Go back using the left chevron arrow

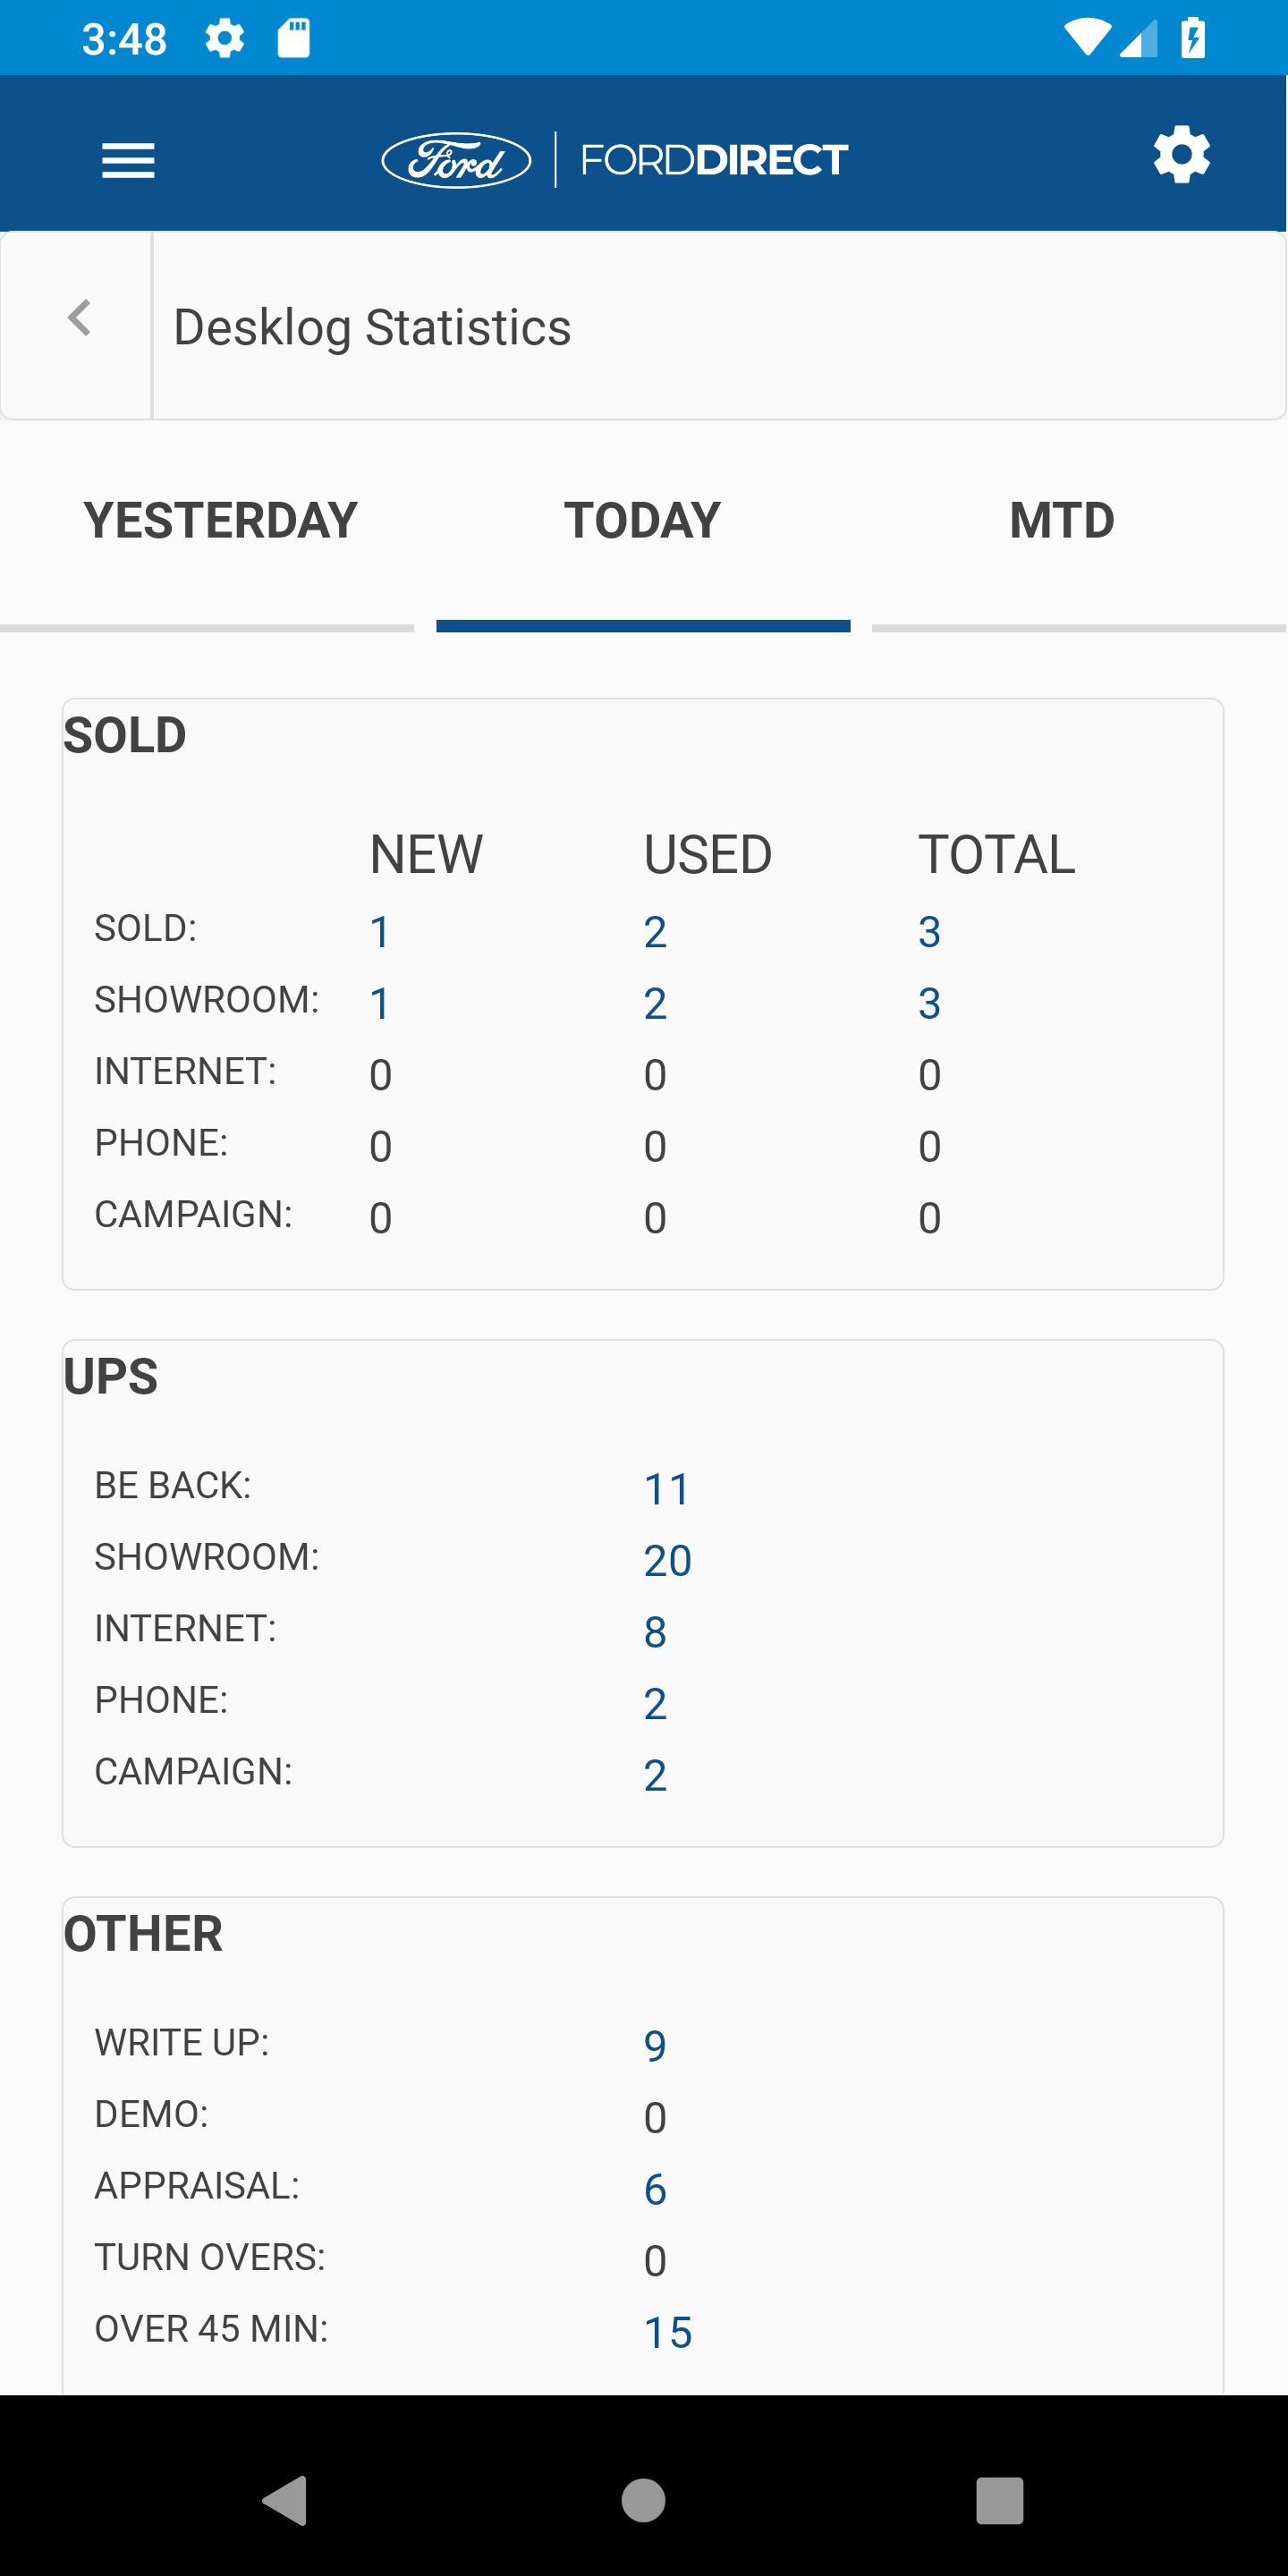pos(79,318)
